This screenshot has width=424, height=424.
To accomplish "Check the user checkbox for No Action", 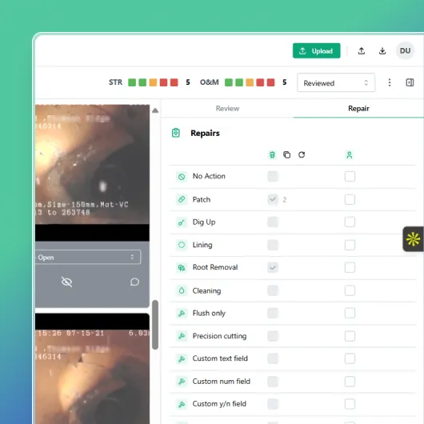I will (x=350, y=176).
